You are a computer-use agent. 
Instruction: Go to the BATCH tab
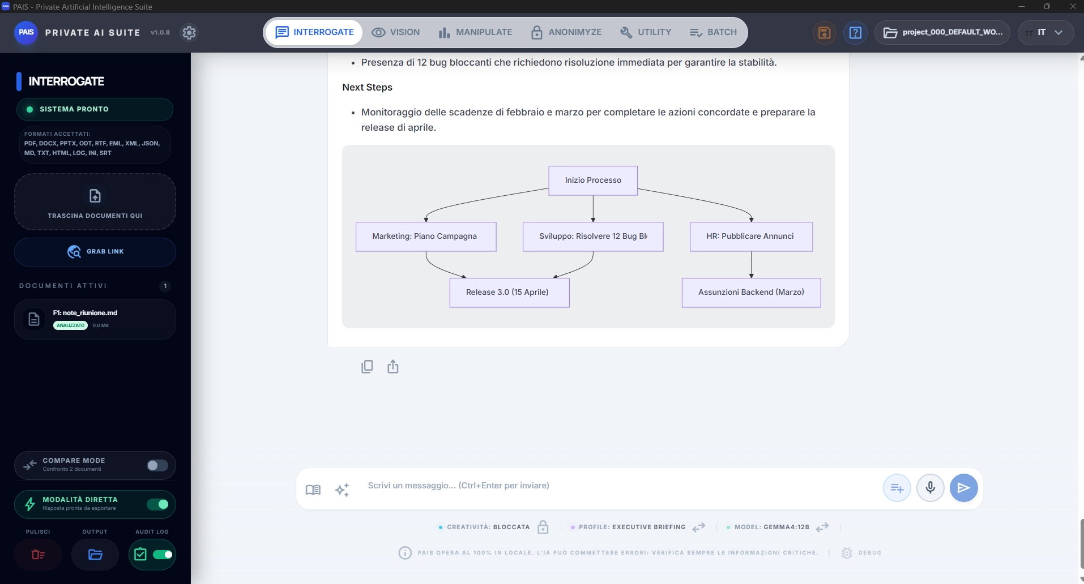point(713,32)
